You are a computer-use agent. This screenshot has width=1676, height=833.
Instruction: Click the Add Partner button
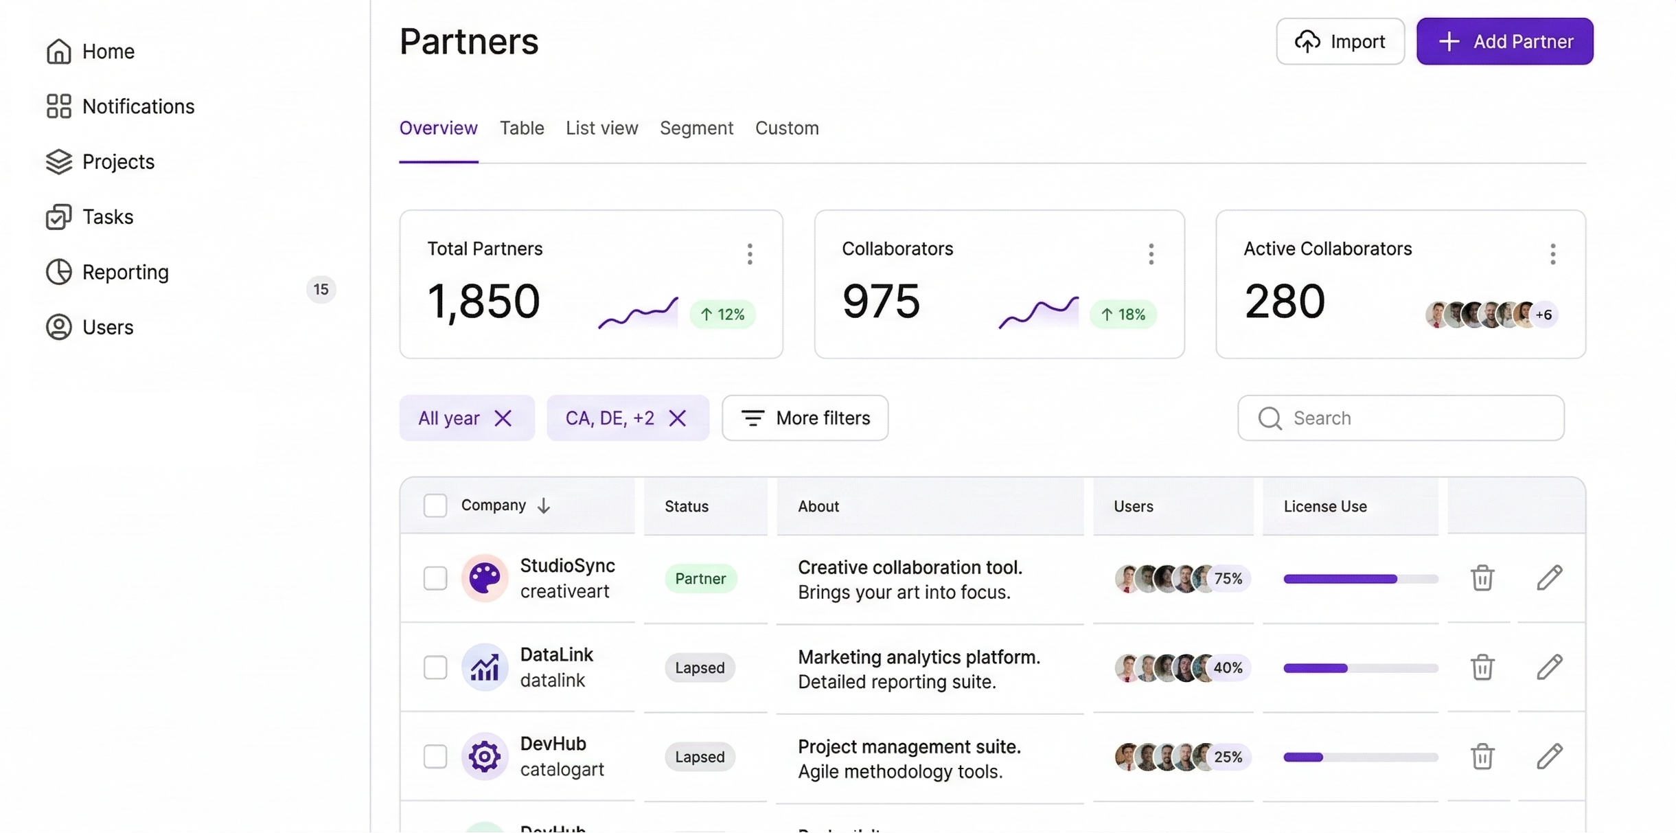click(1505, 41)
